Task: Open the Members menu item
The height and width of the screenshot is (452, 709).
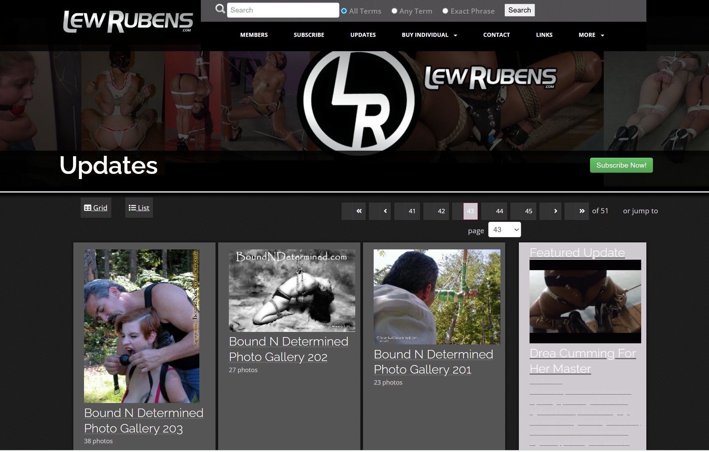Action: [x=254, y=35]
